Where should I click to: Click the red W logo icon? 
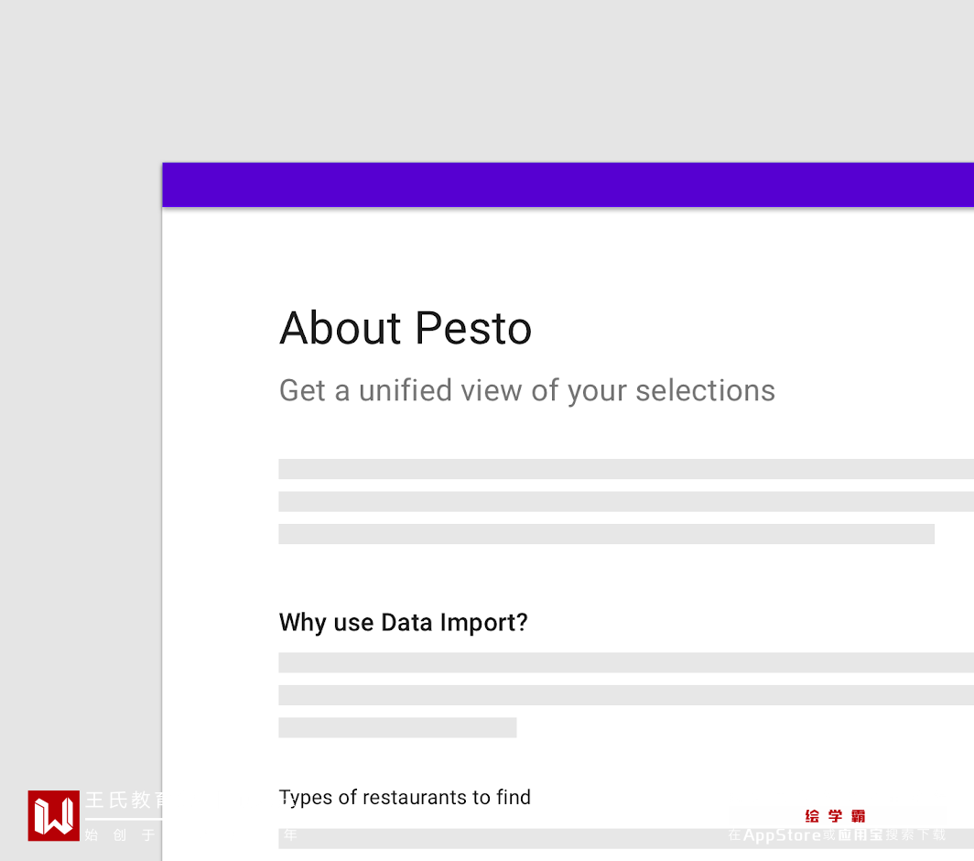pos(53,815)
